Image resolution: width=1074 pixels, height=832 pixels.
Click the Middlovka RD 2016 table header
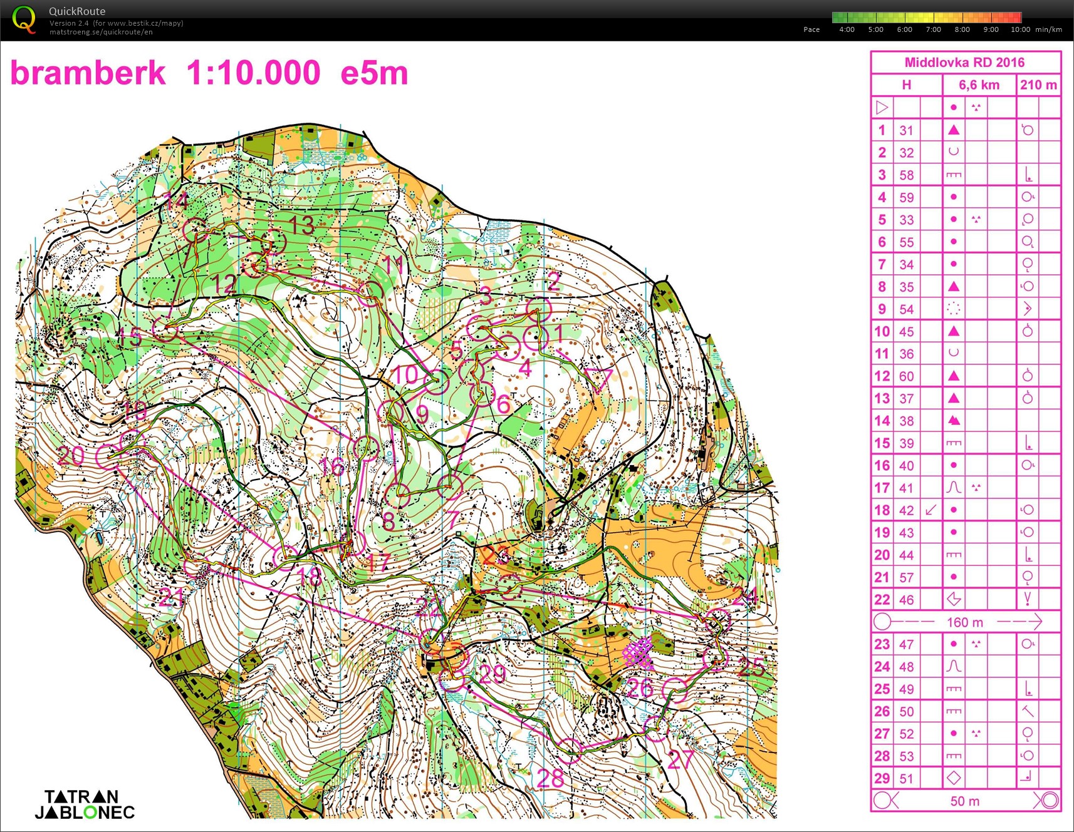coord(964,63)
